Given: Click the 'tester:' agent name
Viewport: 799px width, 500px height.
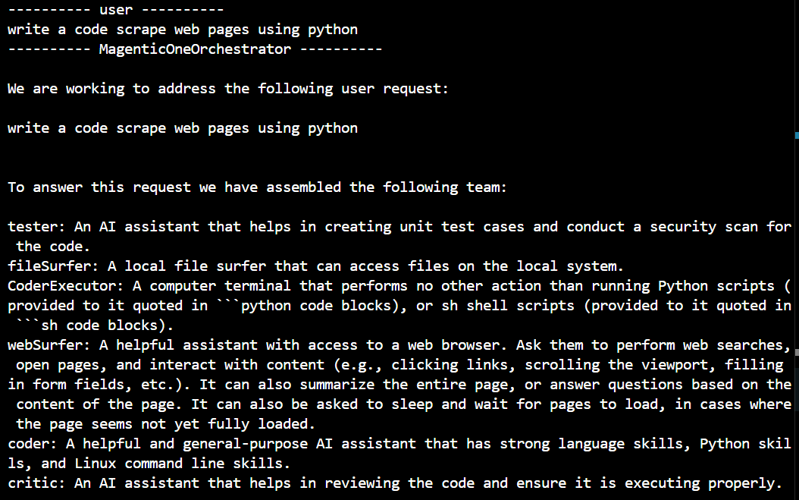Looking at the screenshot, I should point(33,227).
